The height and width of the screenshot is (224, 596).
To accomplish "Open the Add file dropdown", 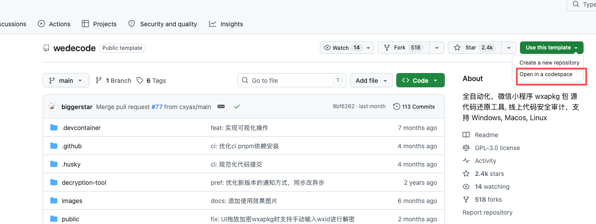I will coord(371,81).
